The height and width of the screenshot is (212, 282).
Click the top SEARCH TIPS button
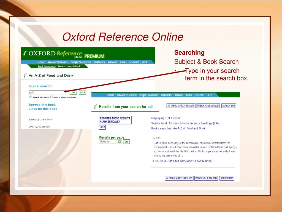coord(229,106)
